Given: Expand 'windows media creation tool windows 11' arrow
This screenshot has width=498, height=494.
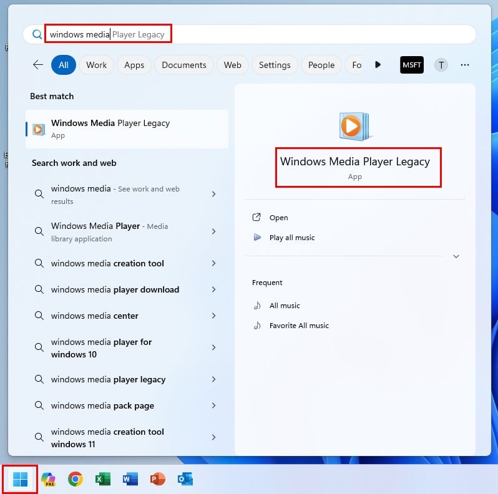Looking at the screenshot, I should click(x=214, y=437).
